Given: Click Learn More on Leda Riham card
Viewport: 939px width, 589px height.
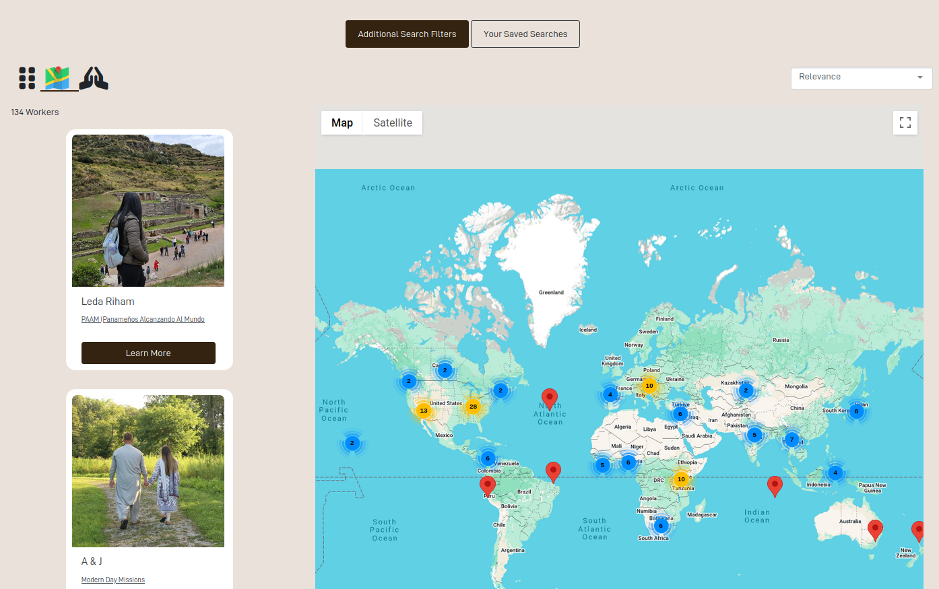Looking at the screenshot, I should coord(148,353).
